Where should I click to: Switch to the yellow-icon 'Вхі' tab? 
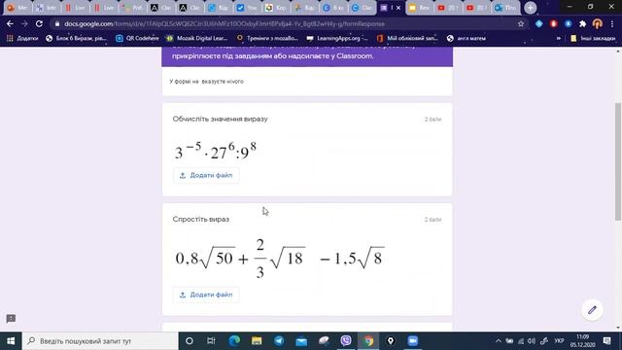419,8
